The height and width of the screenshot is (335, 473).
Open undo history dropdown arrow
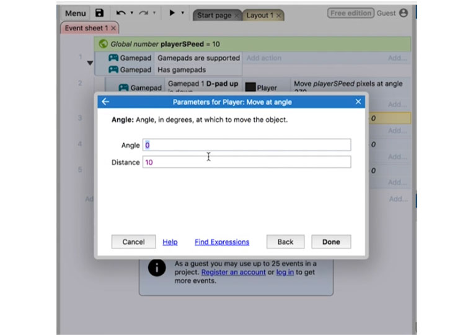[x=132, y=12]
